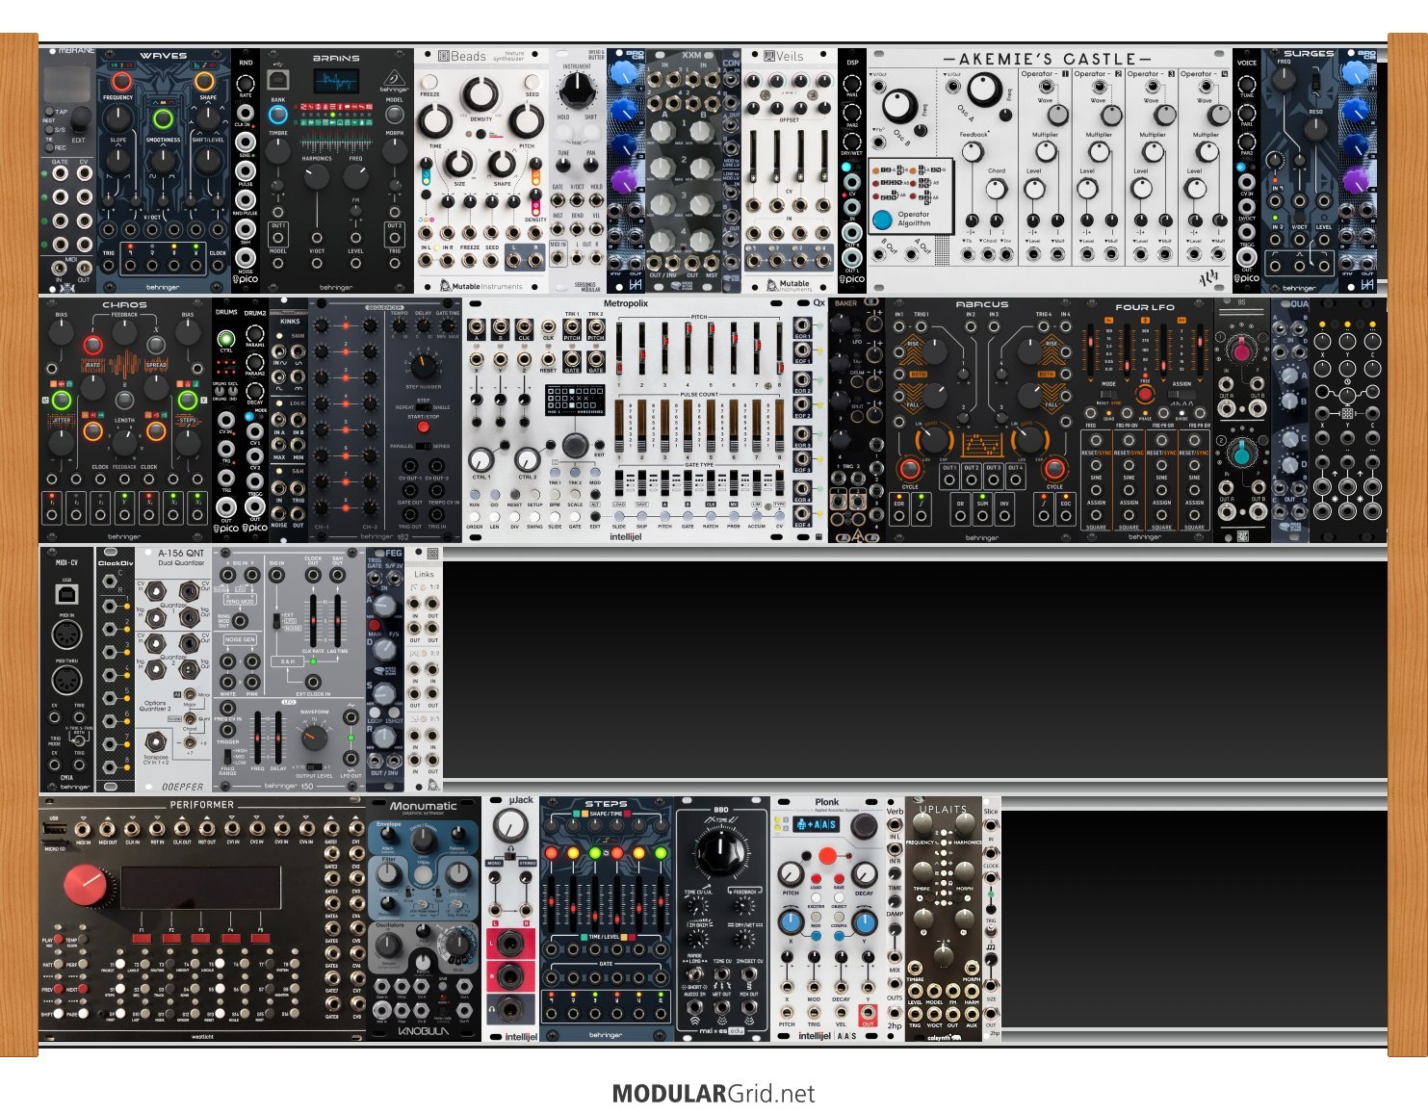The image size is (1428, 1114).
Task: Click the large DENSITY knob on Beads
Action: 480,95
